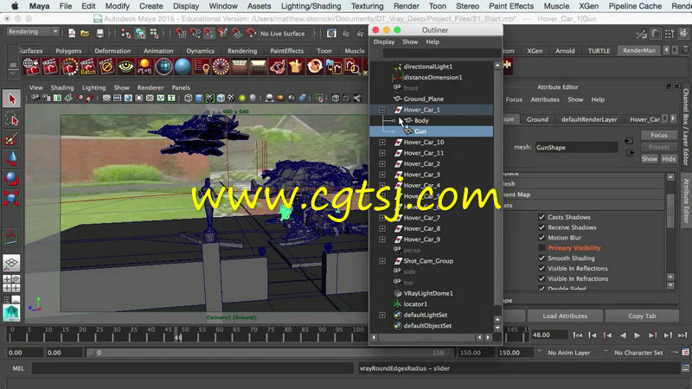
Task: Click the Load Attributes button
Action: (x=565, y=316)
